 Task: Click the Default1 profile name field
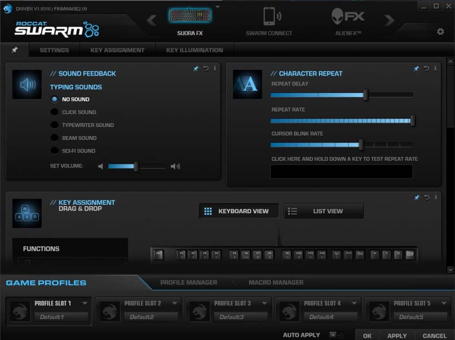tap(61, 317)
